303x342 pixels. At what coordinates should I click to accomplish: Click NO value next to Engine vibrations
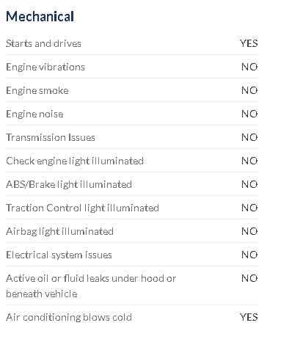click(x=249, y=67)
